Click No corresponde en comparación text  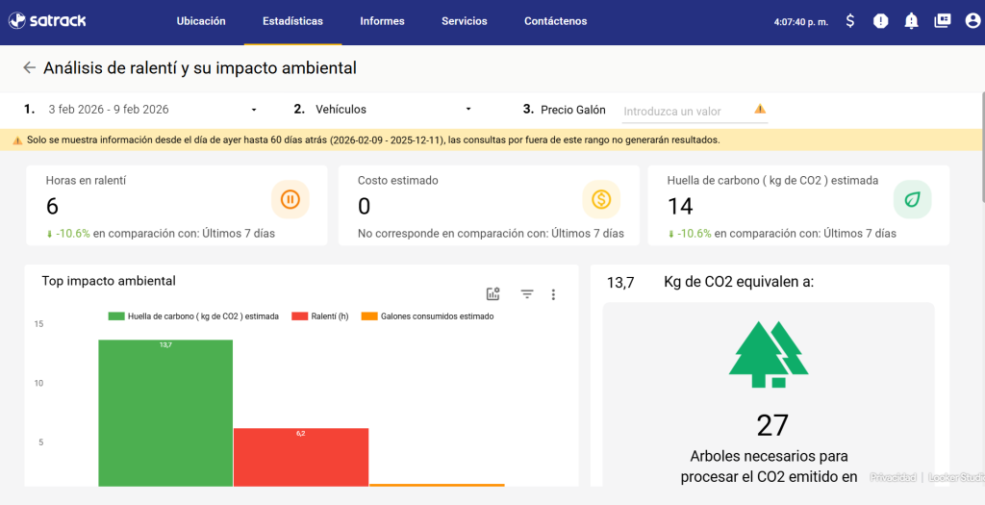[491, 234]
